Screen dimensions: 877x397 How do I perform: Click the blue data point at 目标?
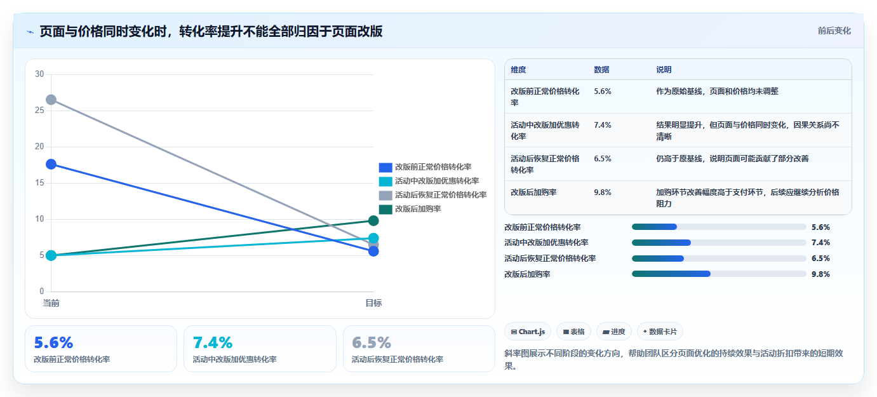click(x=373, y=251)
